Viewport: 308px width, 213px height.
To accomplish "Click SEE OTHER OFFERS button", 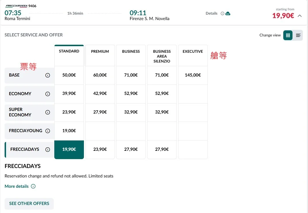I will (29, 204).
